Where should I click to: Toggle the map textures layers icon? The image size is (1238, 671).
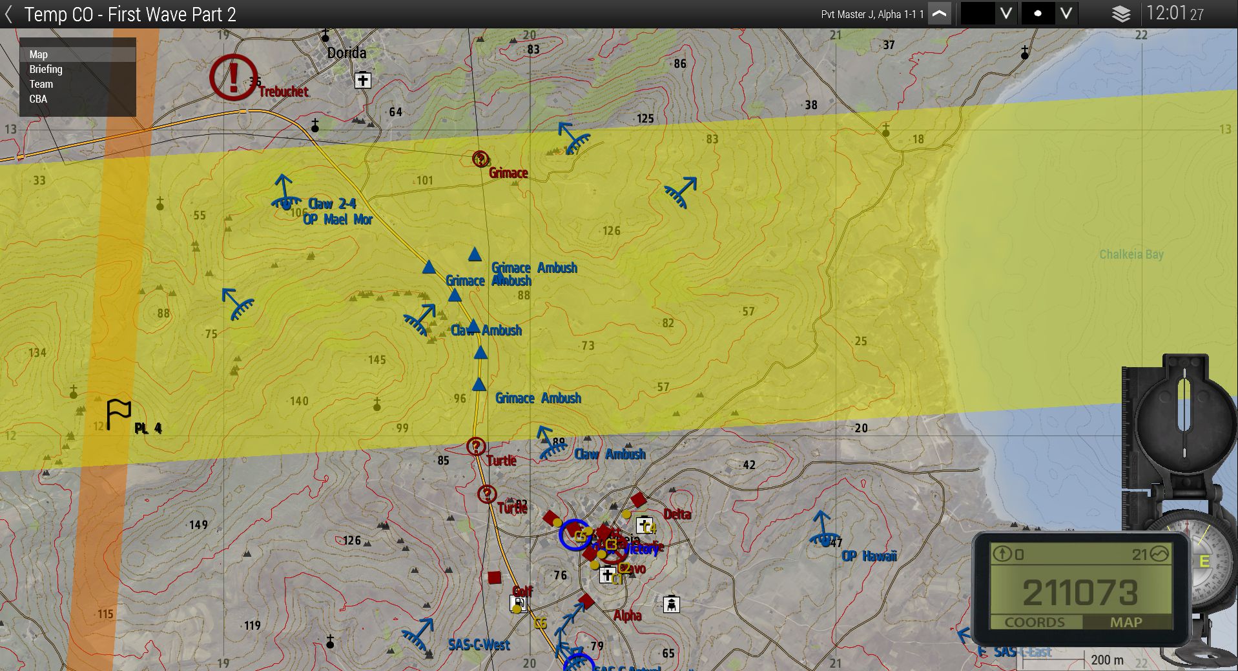(1121, 14)
